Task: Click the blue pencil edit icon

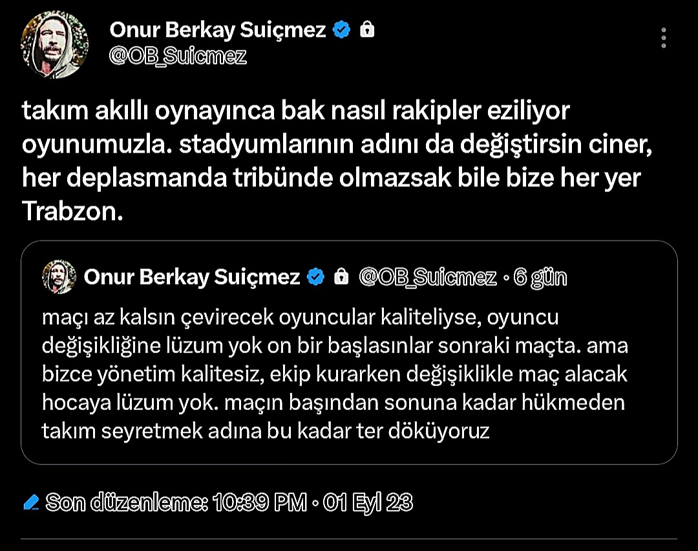Action: point(30,502)
